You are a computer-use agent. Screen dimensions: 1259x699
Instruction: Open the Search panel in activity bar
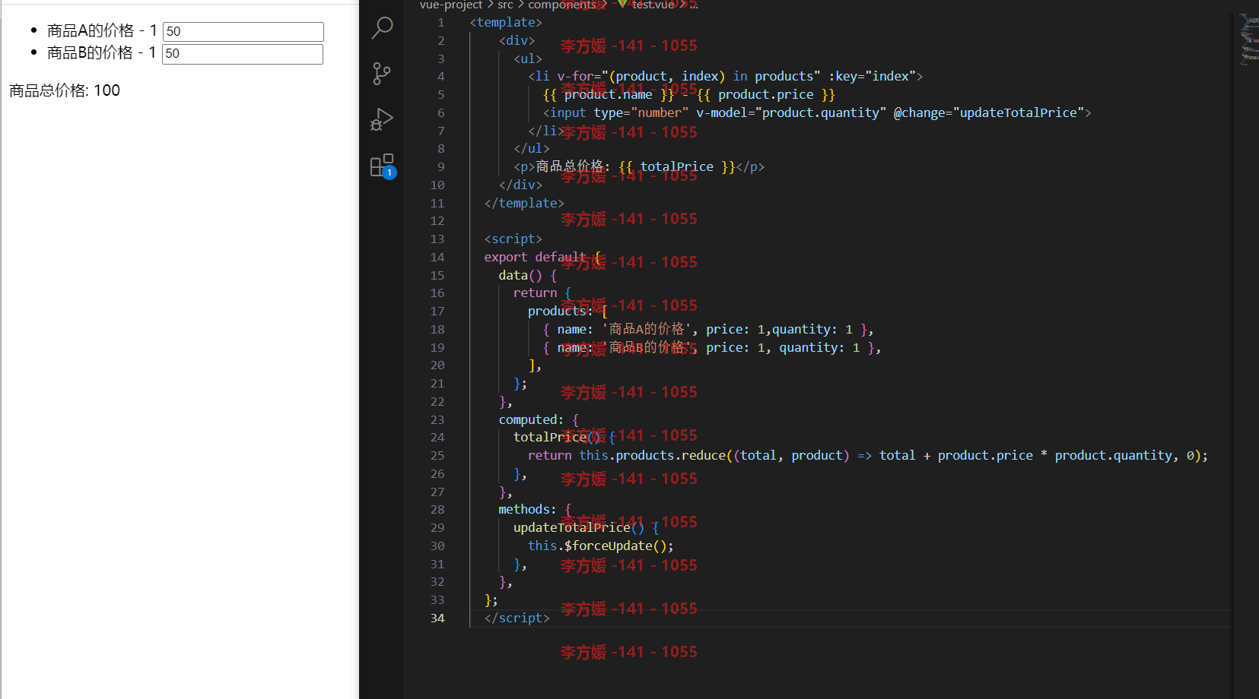click(x=382, y=28)
